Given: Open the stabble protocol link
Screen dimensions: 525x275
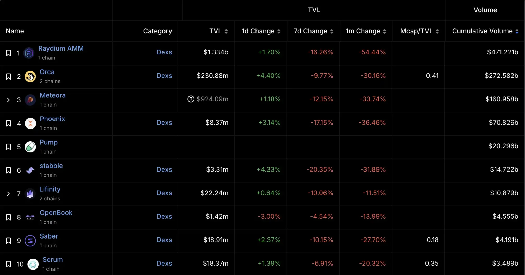Looking at the screenshot, I should pyautogui.click(x=51, y=166).
